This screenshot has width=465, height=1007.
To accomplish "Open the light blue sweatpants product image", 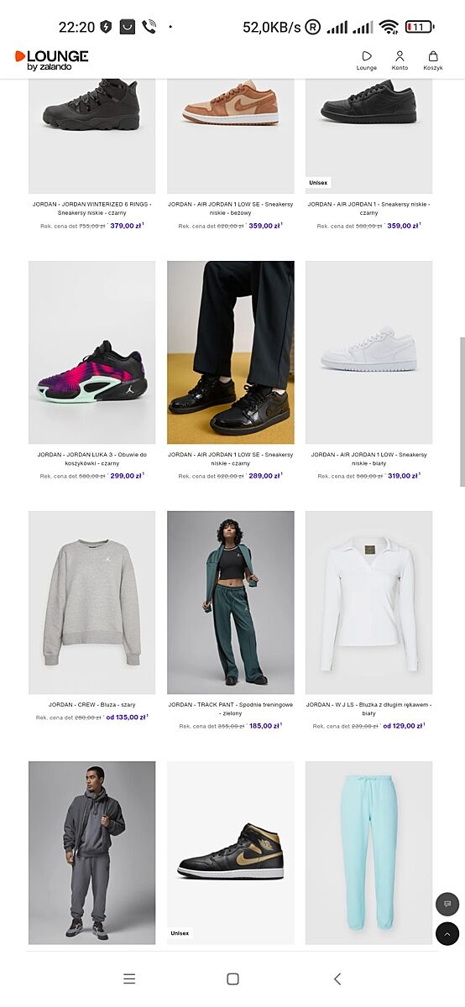I will (368, 853).
